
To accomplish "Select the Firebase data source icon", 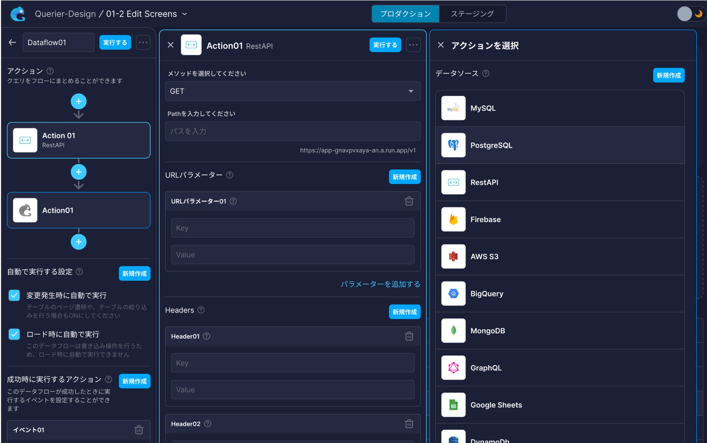I will click(x=453, y=220).
